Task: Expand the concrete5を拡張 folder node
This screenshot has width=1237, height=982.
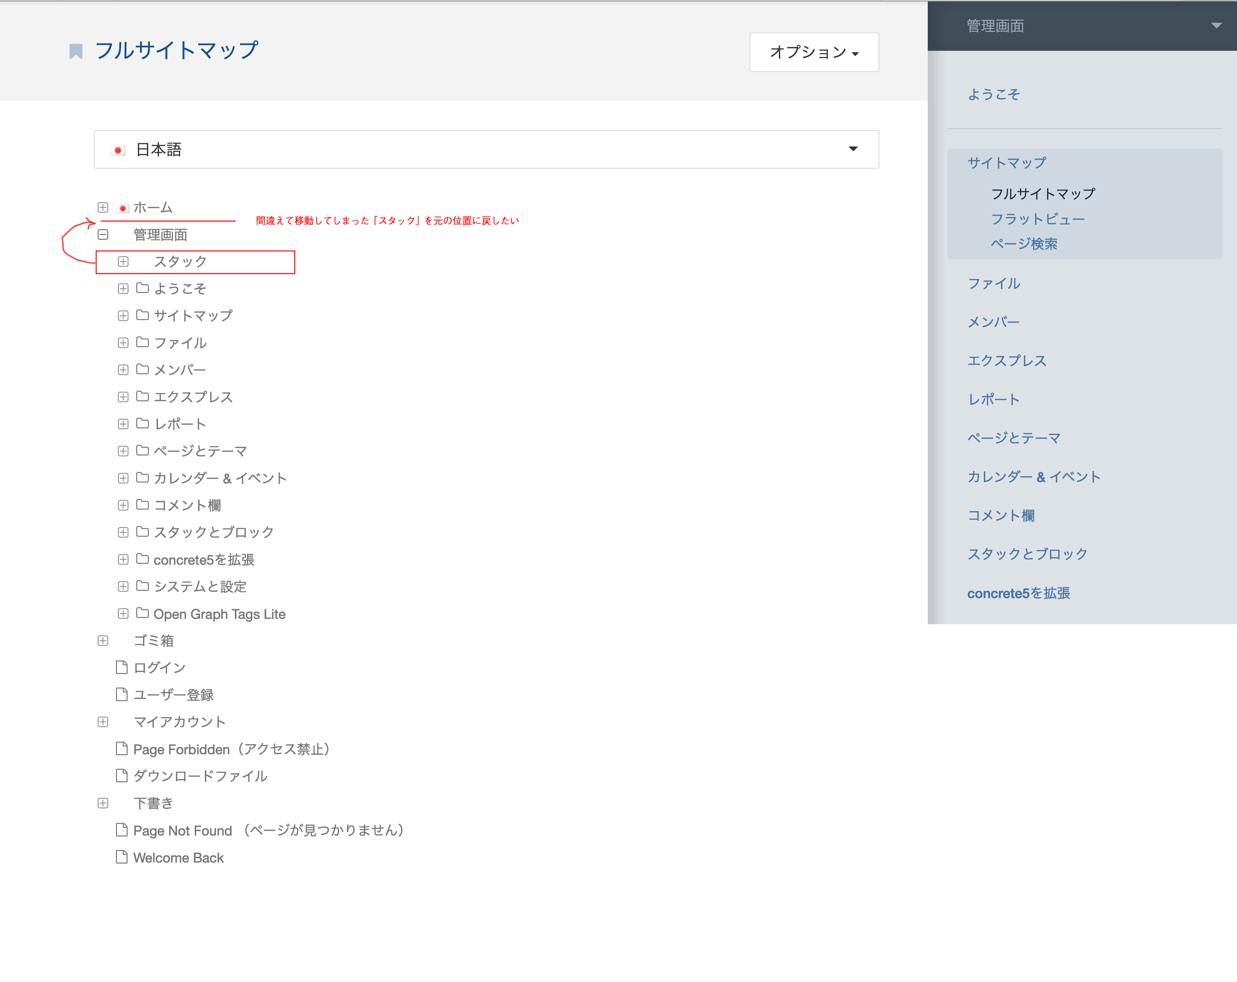Action: 123,559
